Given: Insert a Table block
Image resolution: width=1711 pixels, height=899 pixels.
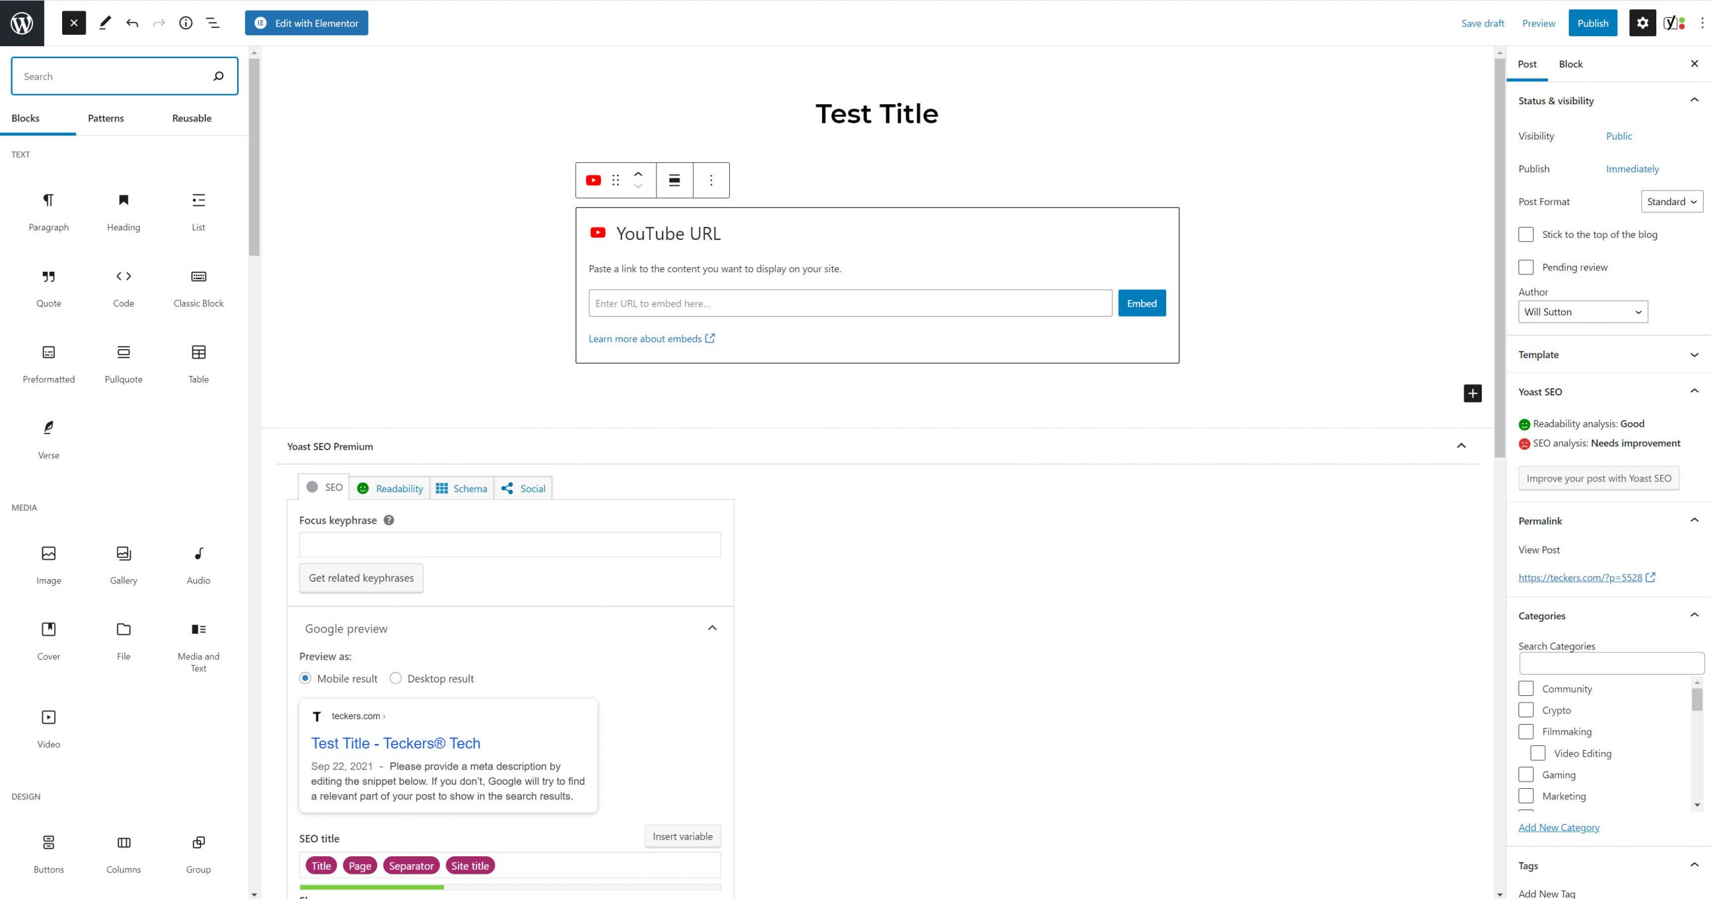Looking at the screenshot, I should (199, 364).
